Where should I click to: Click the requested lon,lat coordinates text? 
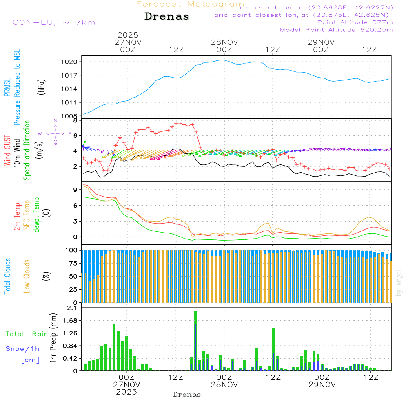point(317,8)
